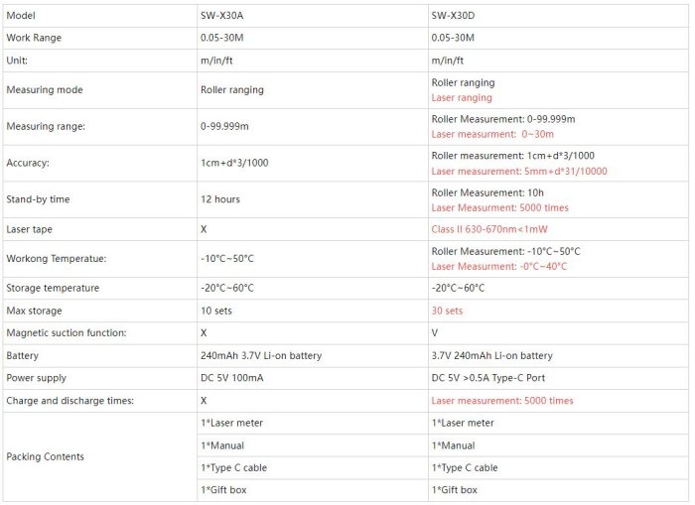Click the "Storage temperature" row label

[53, 288]
